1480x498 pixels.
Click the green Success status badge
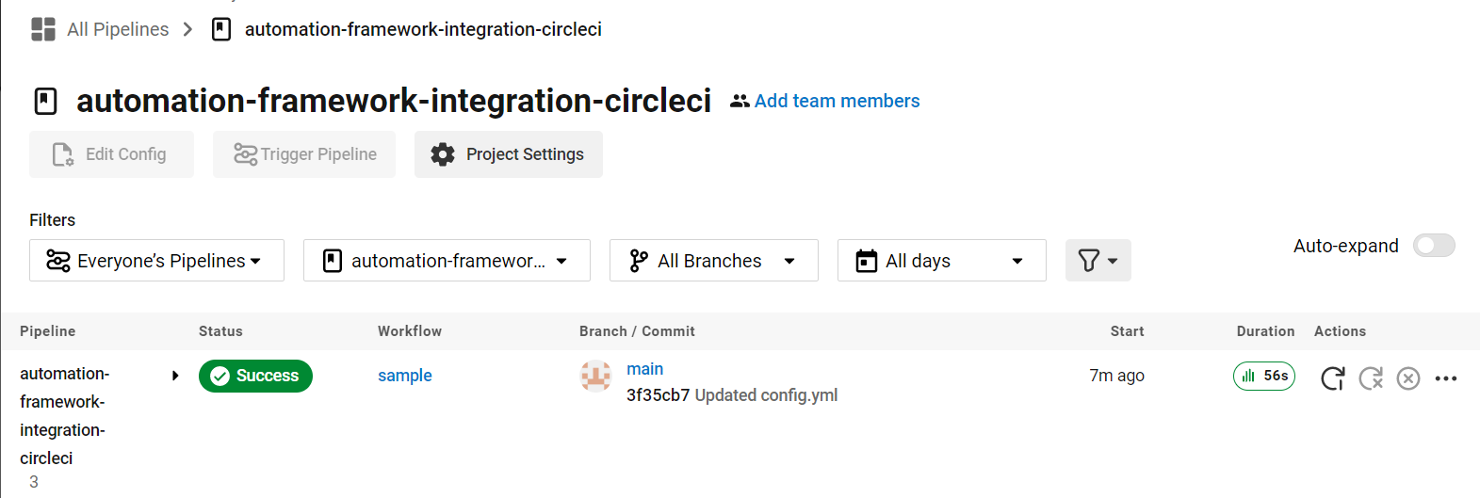pyautogui.click(x=255, y=376)
